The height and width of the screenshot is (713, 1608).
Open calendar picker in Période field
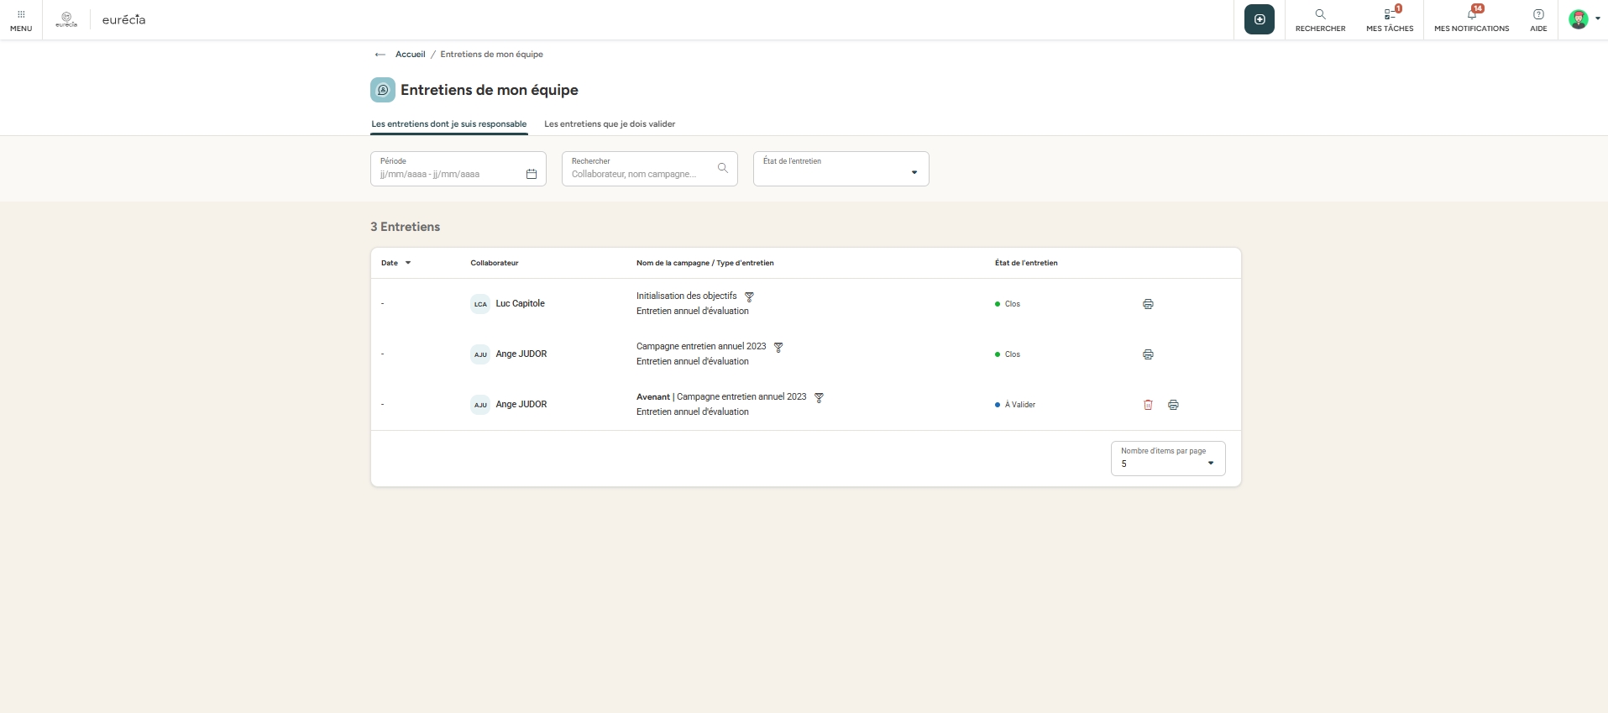531,174
